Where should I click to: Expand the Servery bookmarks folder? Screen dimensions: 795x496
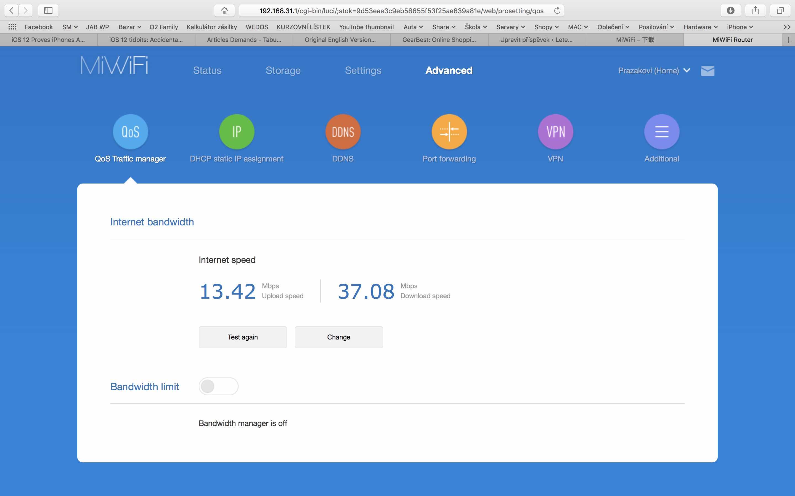point(510,27)
